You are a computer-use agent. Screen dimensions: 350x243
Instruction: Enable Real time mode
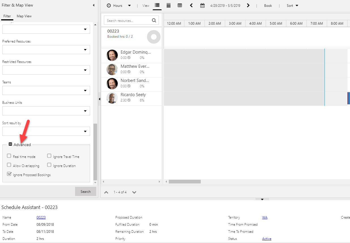pyautogui.click(x=9, y=156)
